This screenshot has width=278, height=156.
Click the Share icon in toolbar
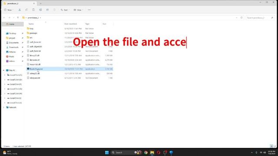47,10
